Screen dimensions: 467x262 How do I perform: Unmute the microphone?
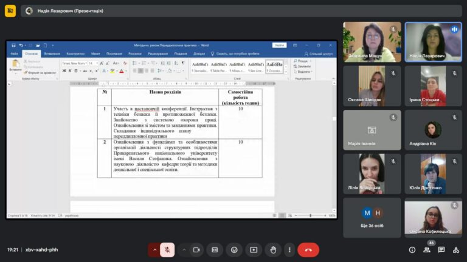coord(167,250)
